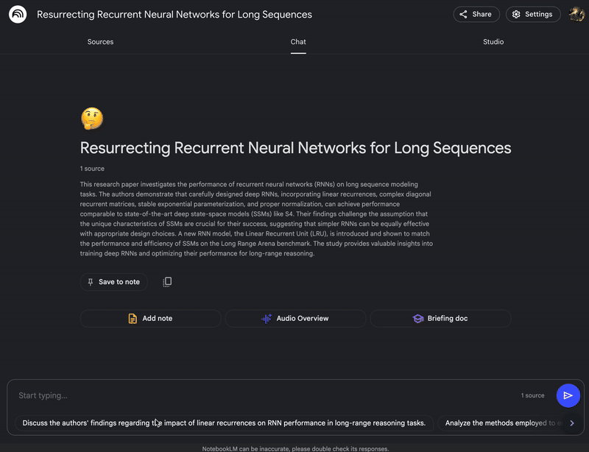The height and width of the screenshot is (452, 589).
Task: Switch to the Sources tab
Action: click(100, 42)
